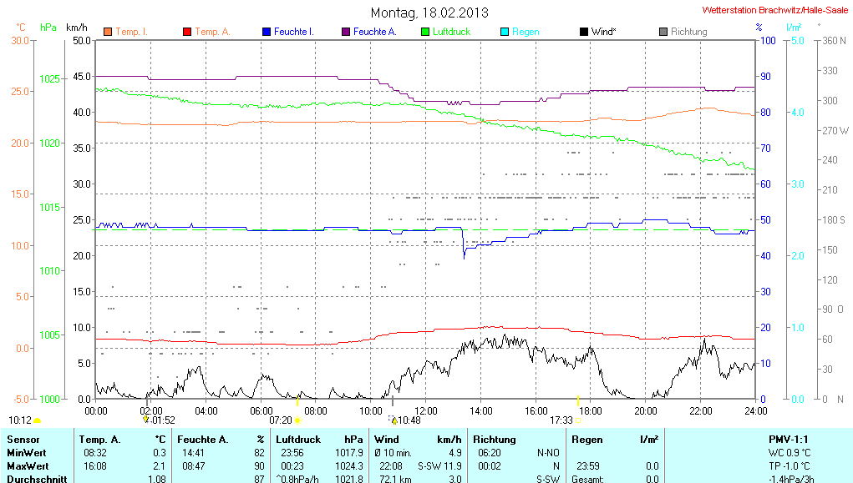Click the 12:00 time axis label

pos(425,410)
